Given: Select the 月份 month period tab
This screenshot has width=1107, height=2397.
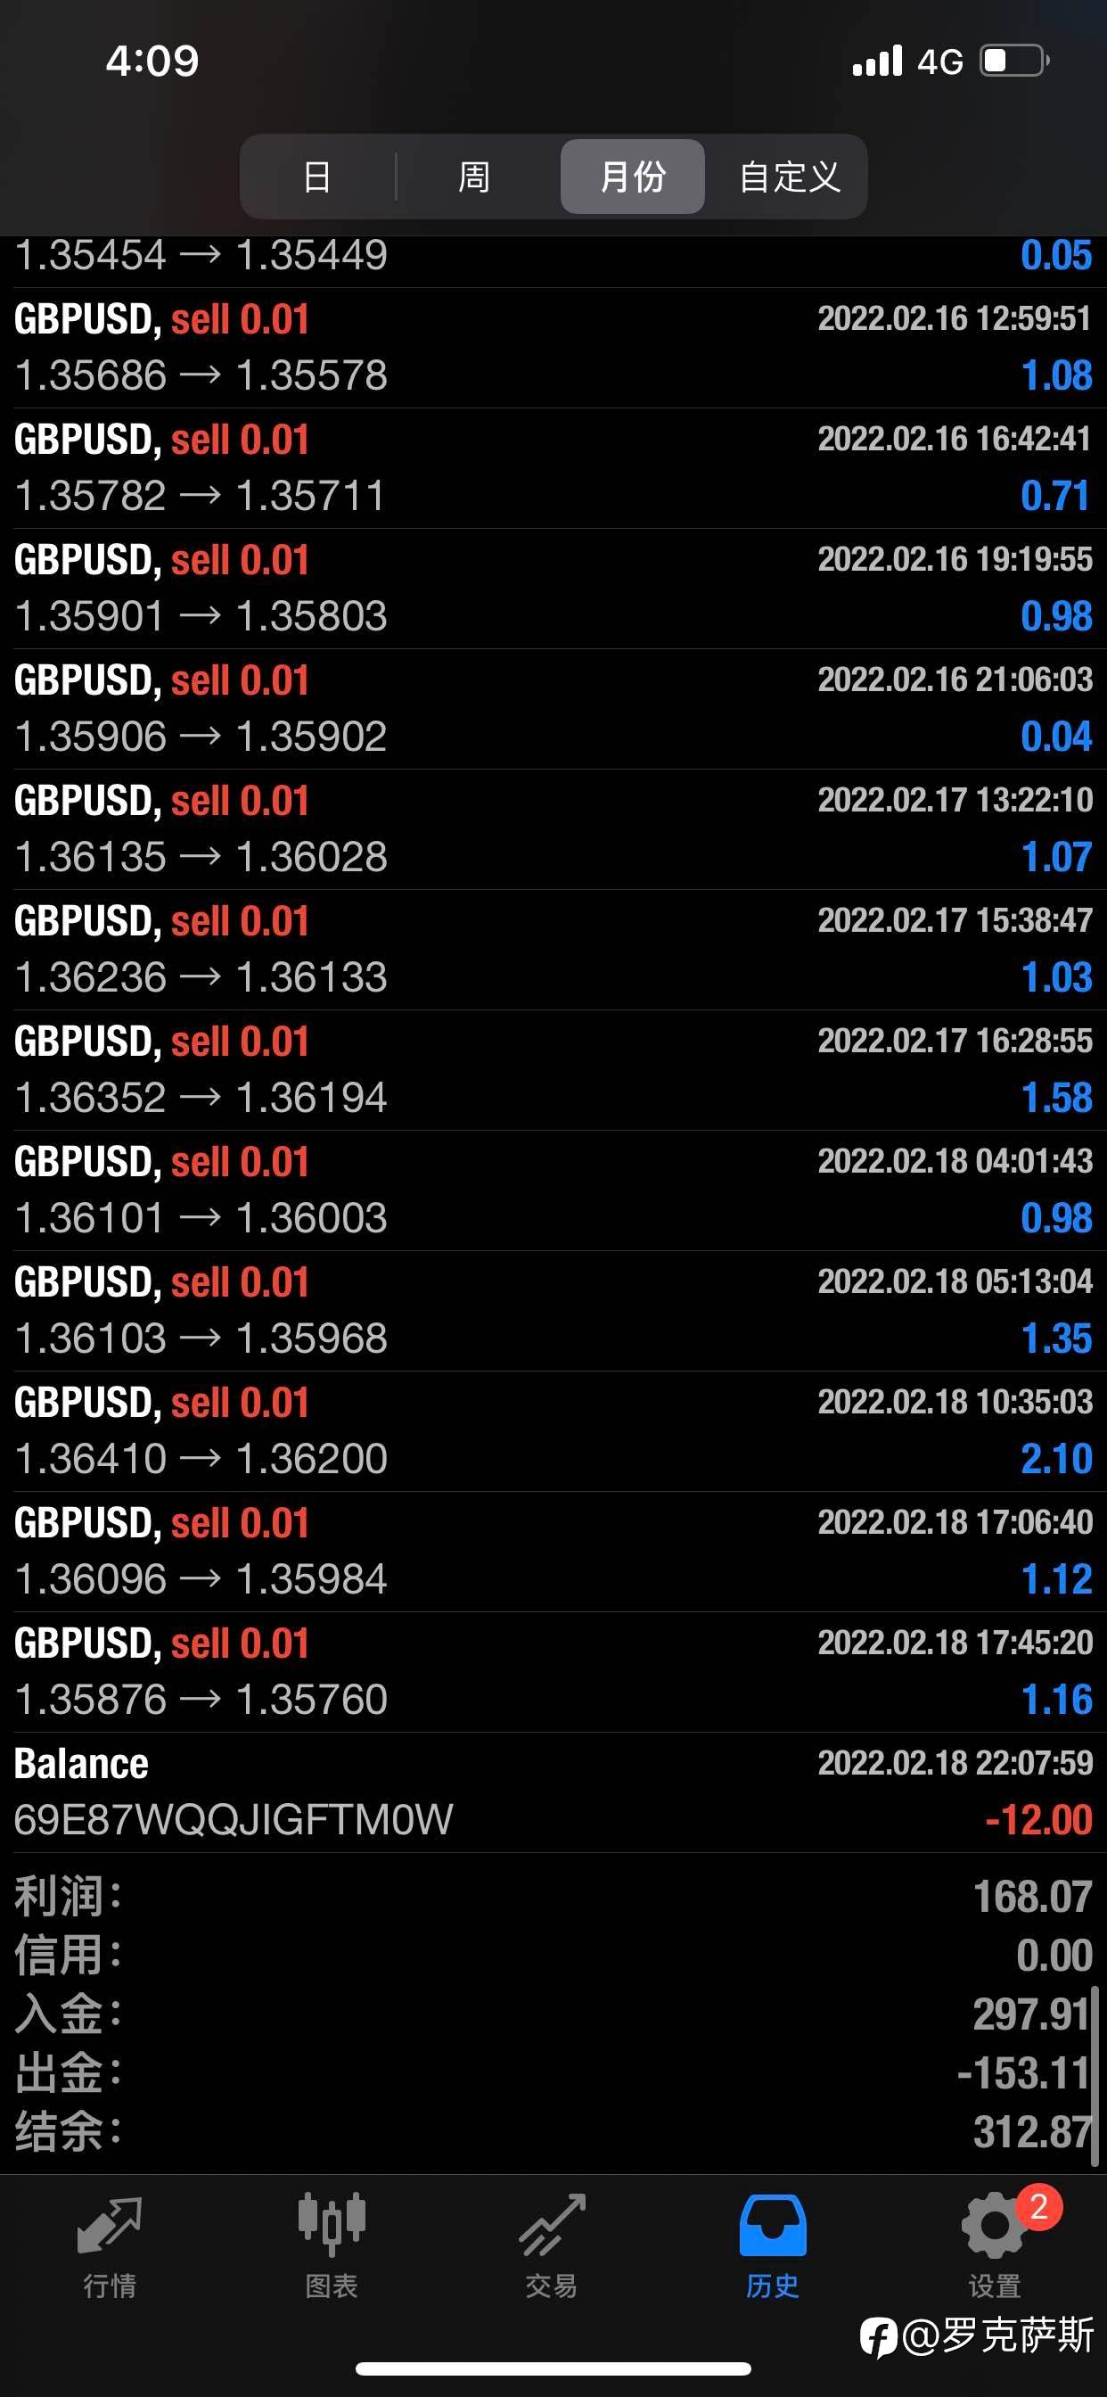Looking at the screenshot, I should 633,177.
